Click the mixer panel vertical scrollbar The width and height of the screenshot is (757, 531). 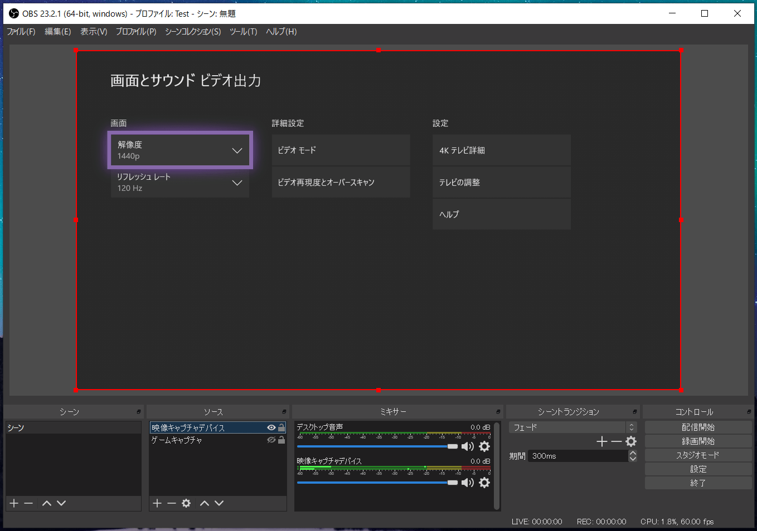pyautogui.click(x=497, y=466)
